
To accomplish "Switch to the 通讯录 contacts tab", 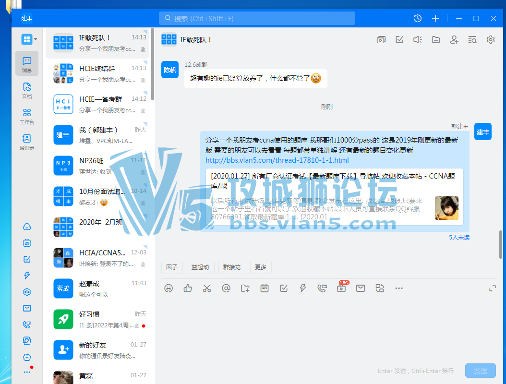I will pyautogui.click(x=27, y=142).
